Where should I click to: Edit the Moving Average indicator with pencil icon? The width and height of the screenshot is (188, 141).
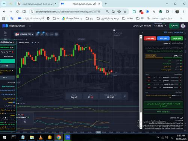click(x=35, y=43)
